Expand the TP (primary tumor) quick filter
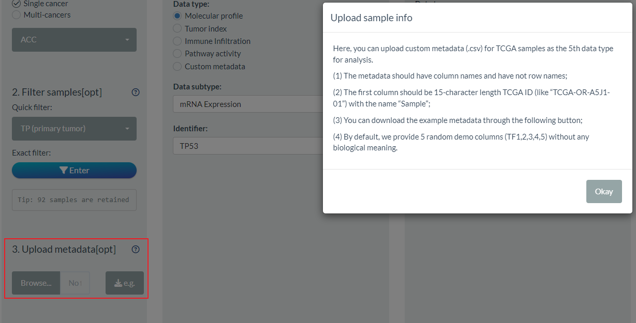This screenshot has height=323, width=636. 74,129
